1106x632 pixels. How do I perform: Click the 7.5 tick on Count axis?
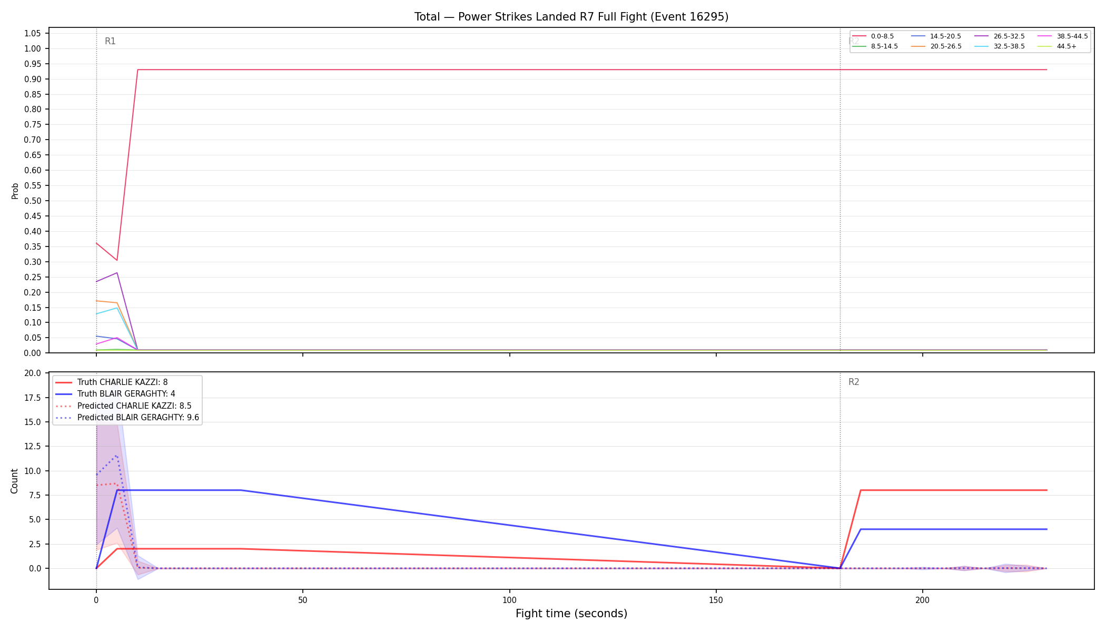[34, 496]
